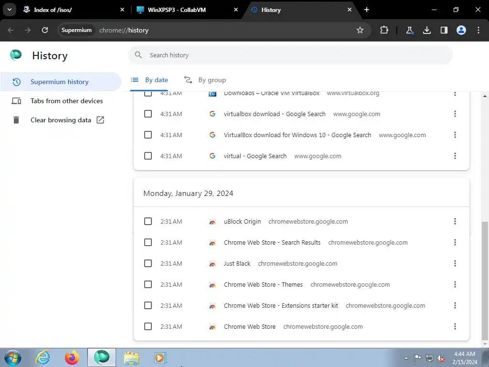The width and height of the screenshot is (489, 367).
Task: Click the scrollbar up arrow
Action: (x=485, y=96)
